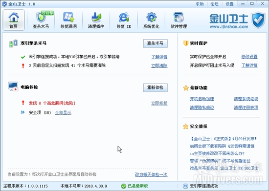Open the 清理注册表项 link
The width and height of the screenshot is (269, 191).
246,107
